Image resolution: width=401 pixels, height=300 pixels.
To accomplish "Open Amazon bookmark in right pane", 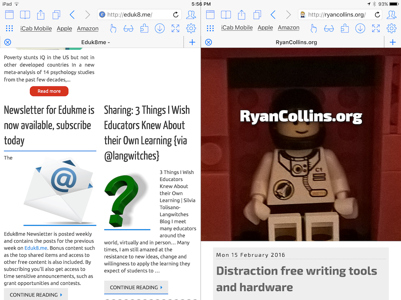I will [289, 28].
